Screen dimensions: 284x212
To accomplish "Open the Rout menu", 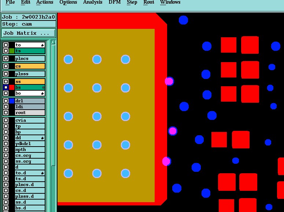I will click(149, 2).
